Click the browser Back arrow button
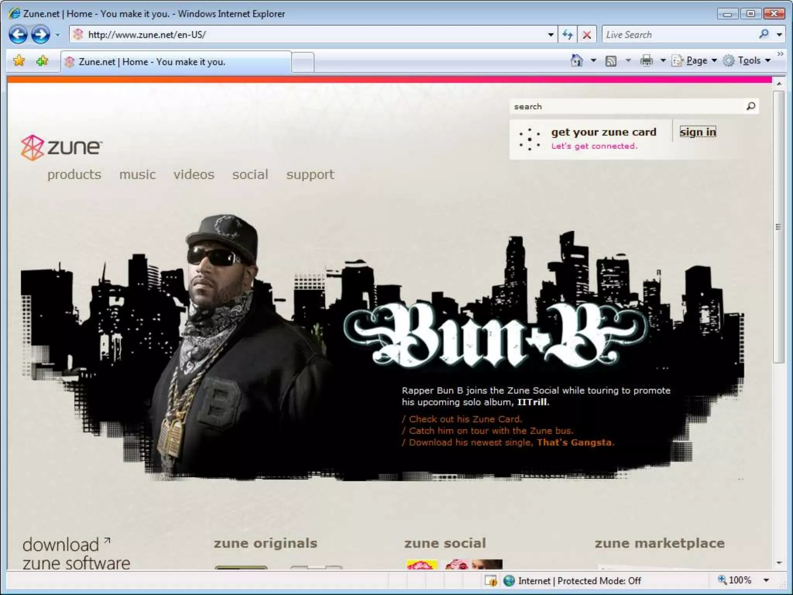Viewport: 793px width, 595px height. click(18, 34)
